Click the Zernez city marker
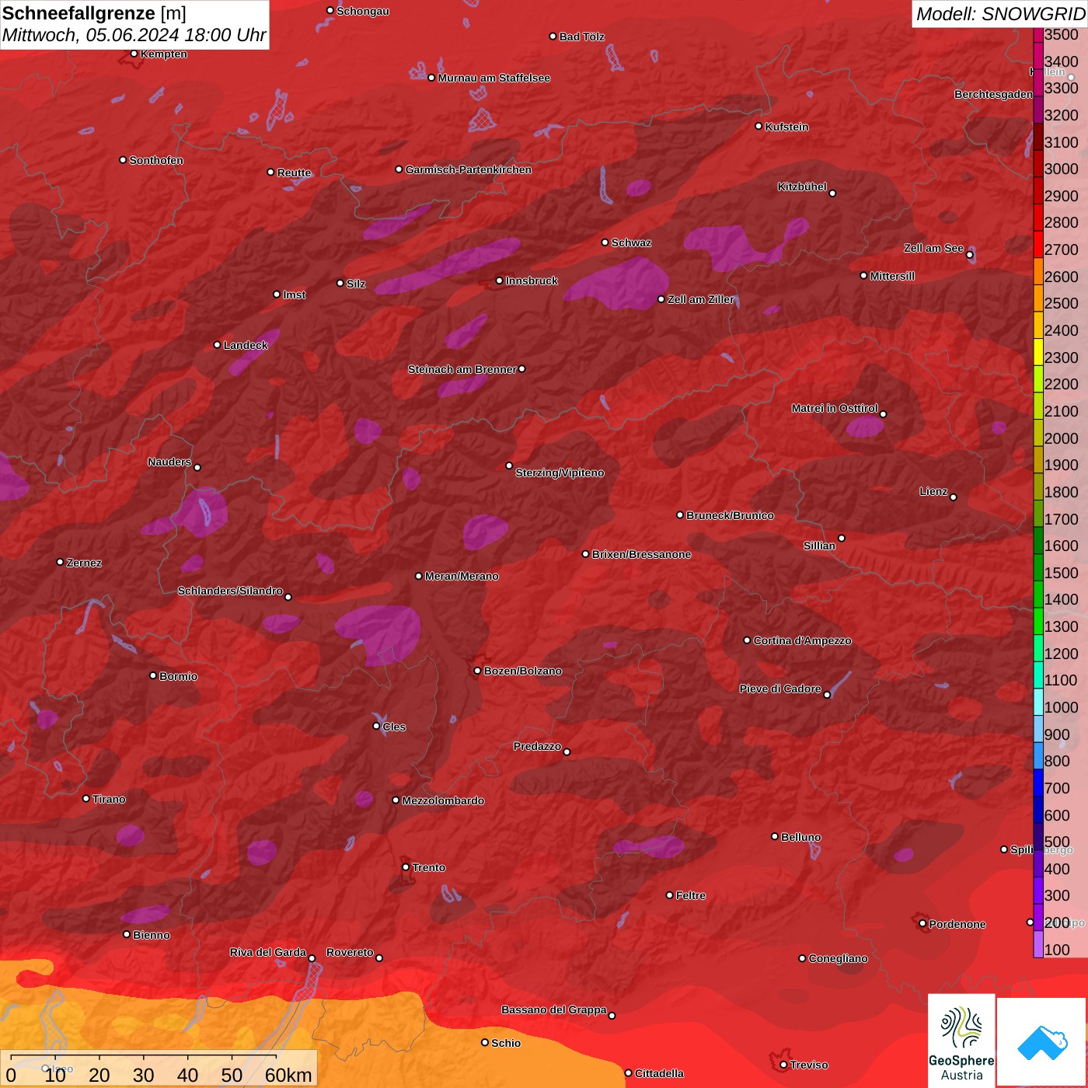 point(60,562)
